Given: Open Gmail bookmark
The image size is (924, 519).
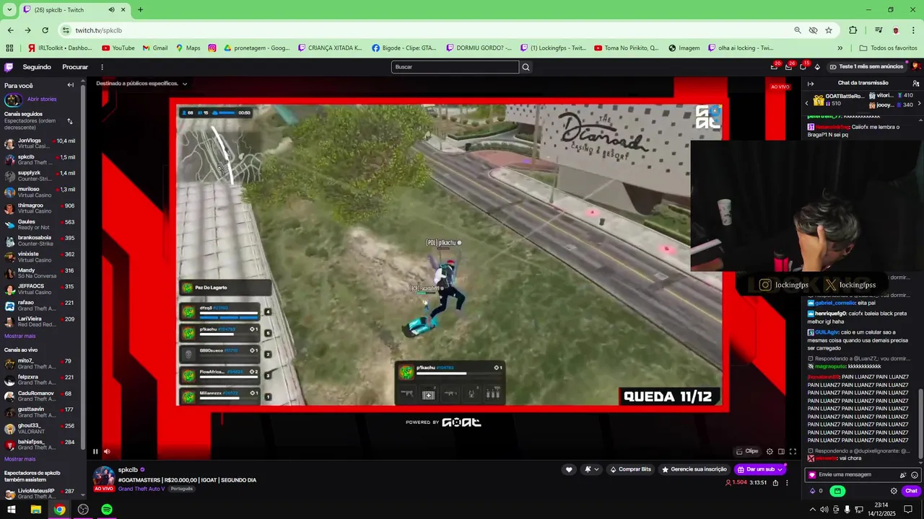Looking at the screenshot, I should pos(155,48).
